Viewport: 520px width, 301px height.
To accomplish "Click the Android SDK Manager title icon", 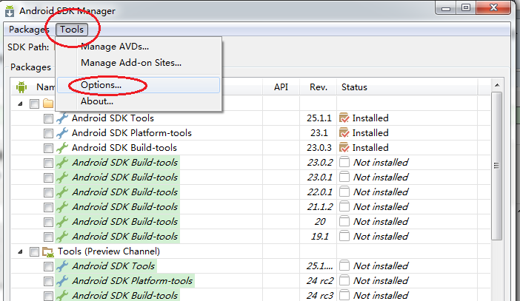I will pyautogui.click(x=10, y=10).
